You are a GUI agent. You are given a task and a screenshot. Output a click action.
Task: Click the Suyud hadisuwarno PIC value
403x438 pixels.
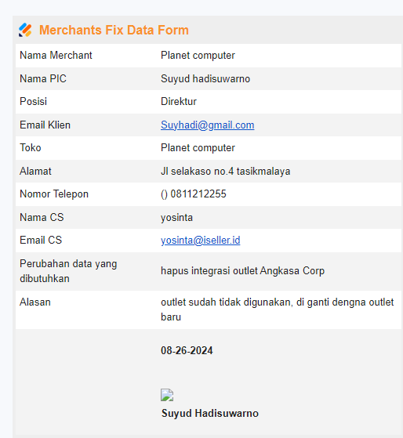tap(205, 79)
